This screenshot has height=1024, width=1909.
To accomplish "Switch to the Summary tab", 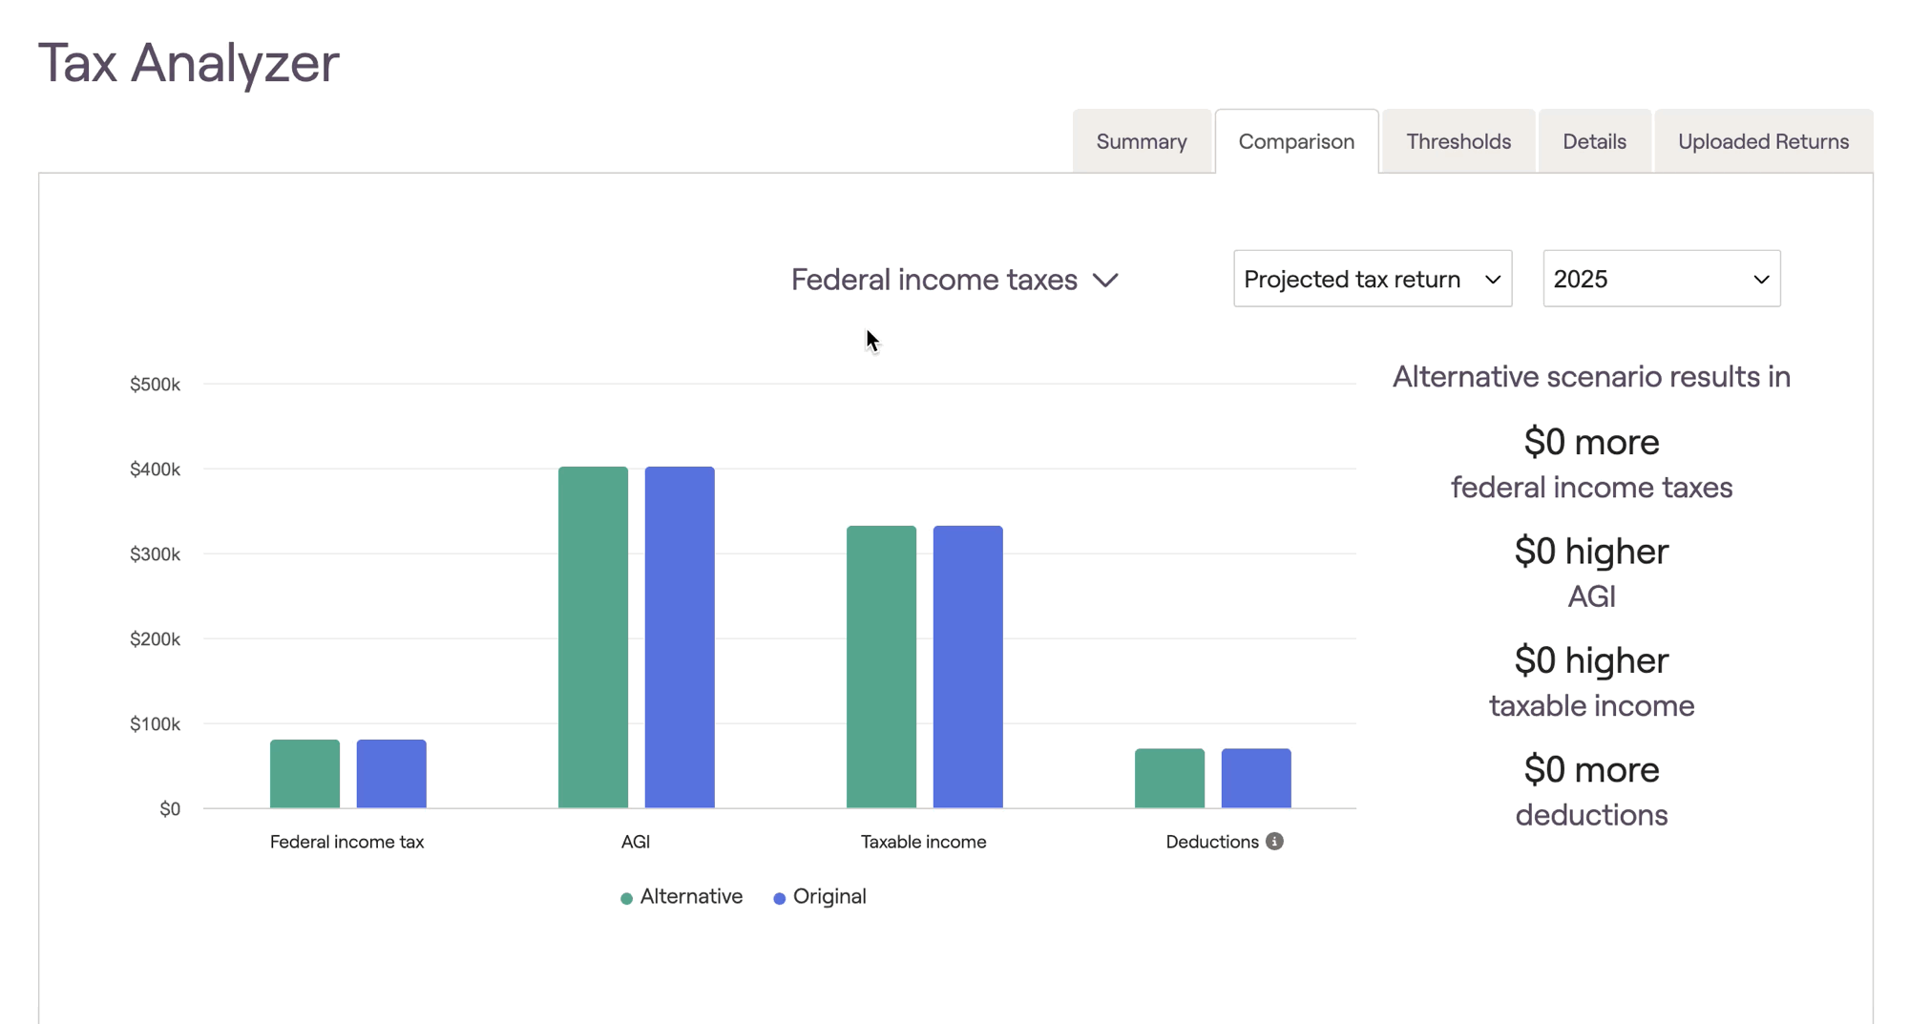I will pyautogui.click(x=1141, y=141).
